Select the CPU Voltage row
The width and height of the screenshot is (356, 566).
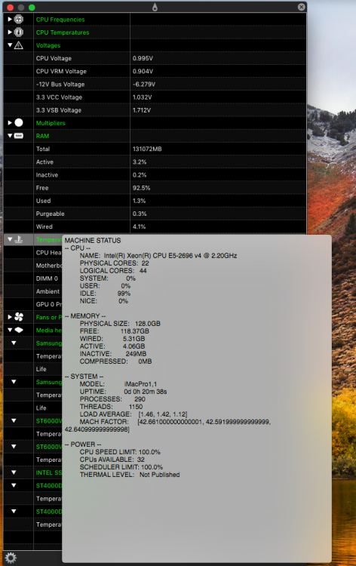[155, 58]
